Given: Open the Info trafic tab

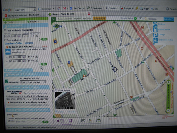Looking at the screenshot, I should coord(87,18).
